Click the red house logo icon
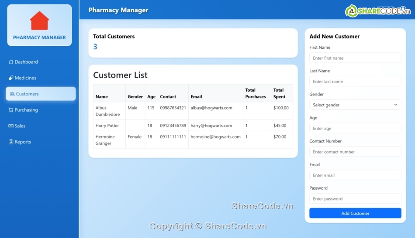 click(39, 20)
